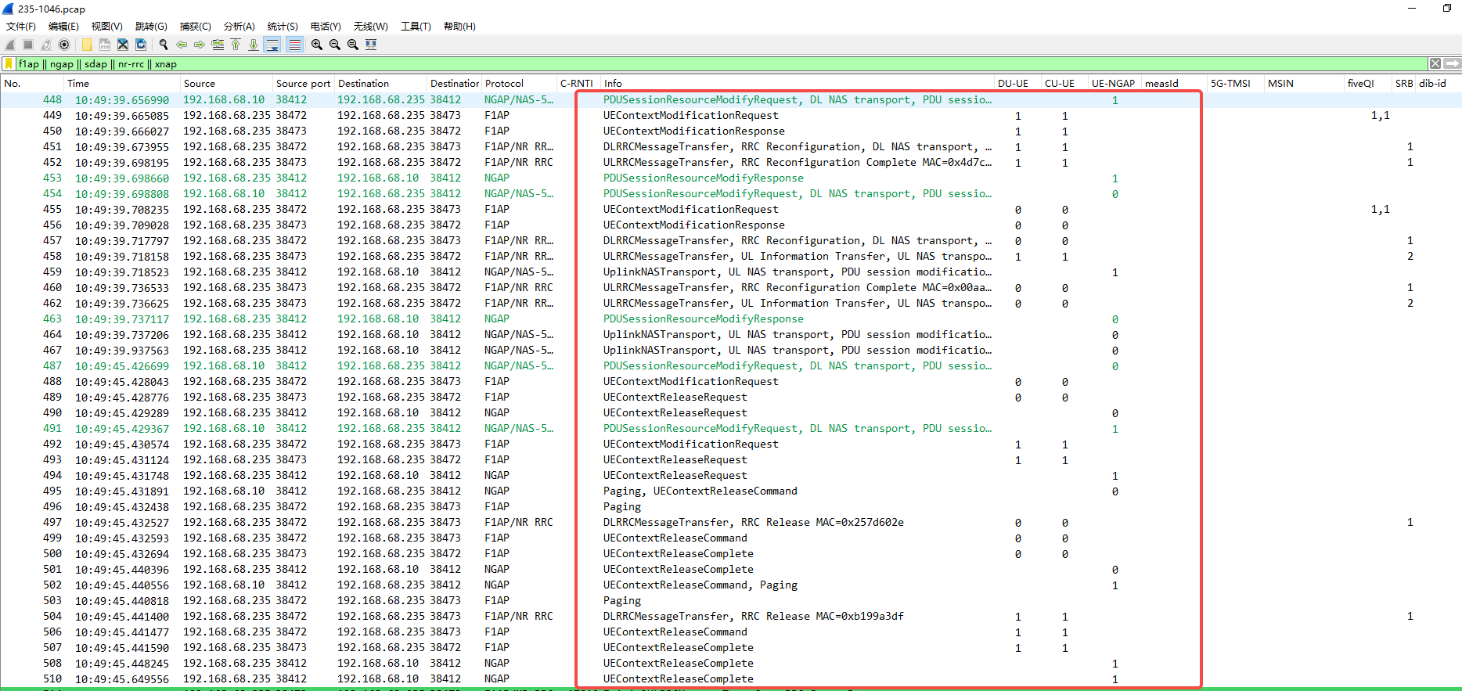Click the SRB column header
1462x691 pixels.
(x=1404, y=83)
